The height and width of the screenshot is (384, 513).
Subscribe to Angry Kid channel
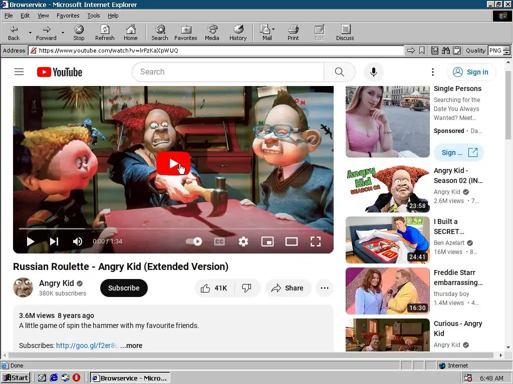pos(124,288)
